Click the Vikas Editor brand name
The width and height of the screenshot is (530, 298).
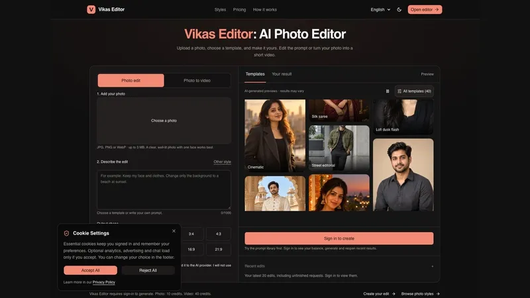tap(111, 9)
